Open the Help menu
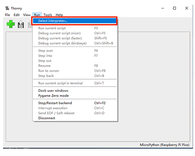This screenshot has width=195, height=156. 59,15
